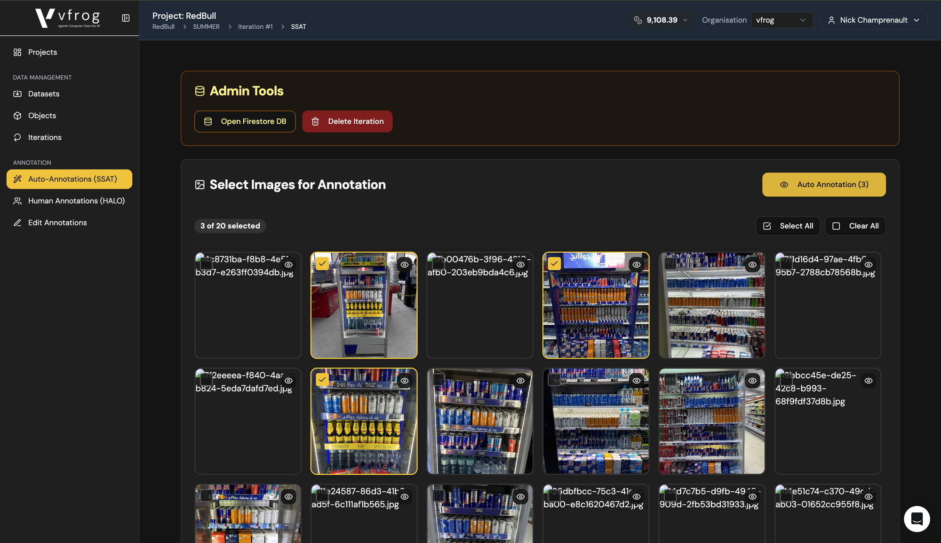
Task: Uncheck the checked Red Bull stand image
Action: tap(554, 264)
